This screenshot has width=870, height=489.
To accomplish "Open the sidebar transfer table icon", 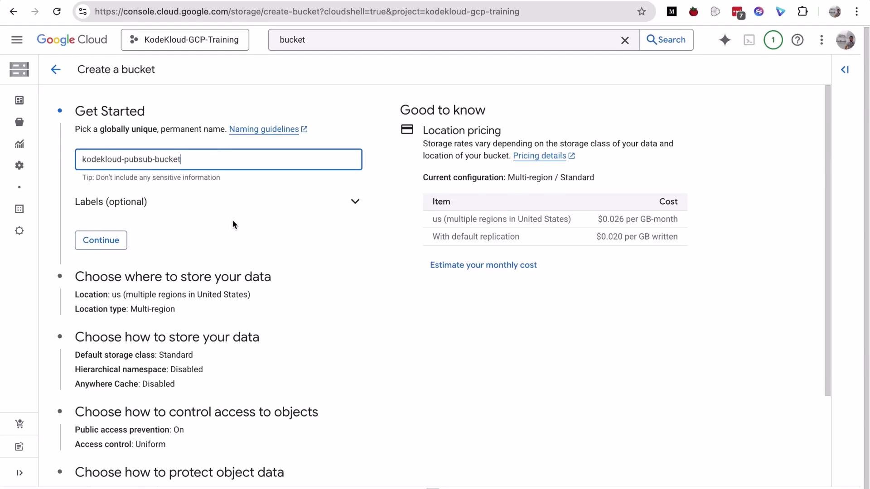I will coord(19,209).
